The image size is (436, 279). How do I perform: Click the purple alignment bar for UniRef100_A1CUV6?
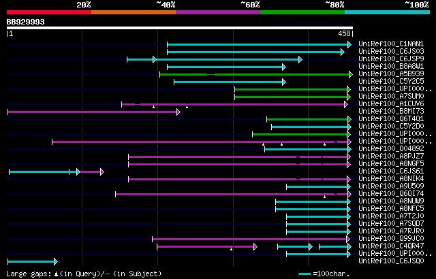tap(233, 104)
